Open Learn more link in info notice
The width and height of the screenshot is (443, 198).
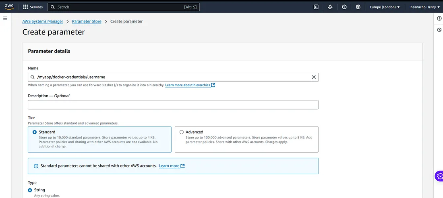coord(169,166)
